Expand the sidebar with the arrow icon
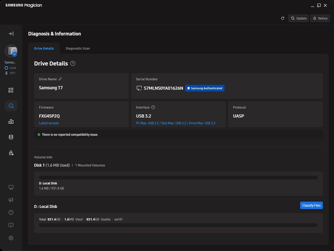The image size is (334, 251). click(11, 33)
